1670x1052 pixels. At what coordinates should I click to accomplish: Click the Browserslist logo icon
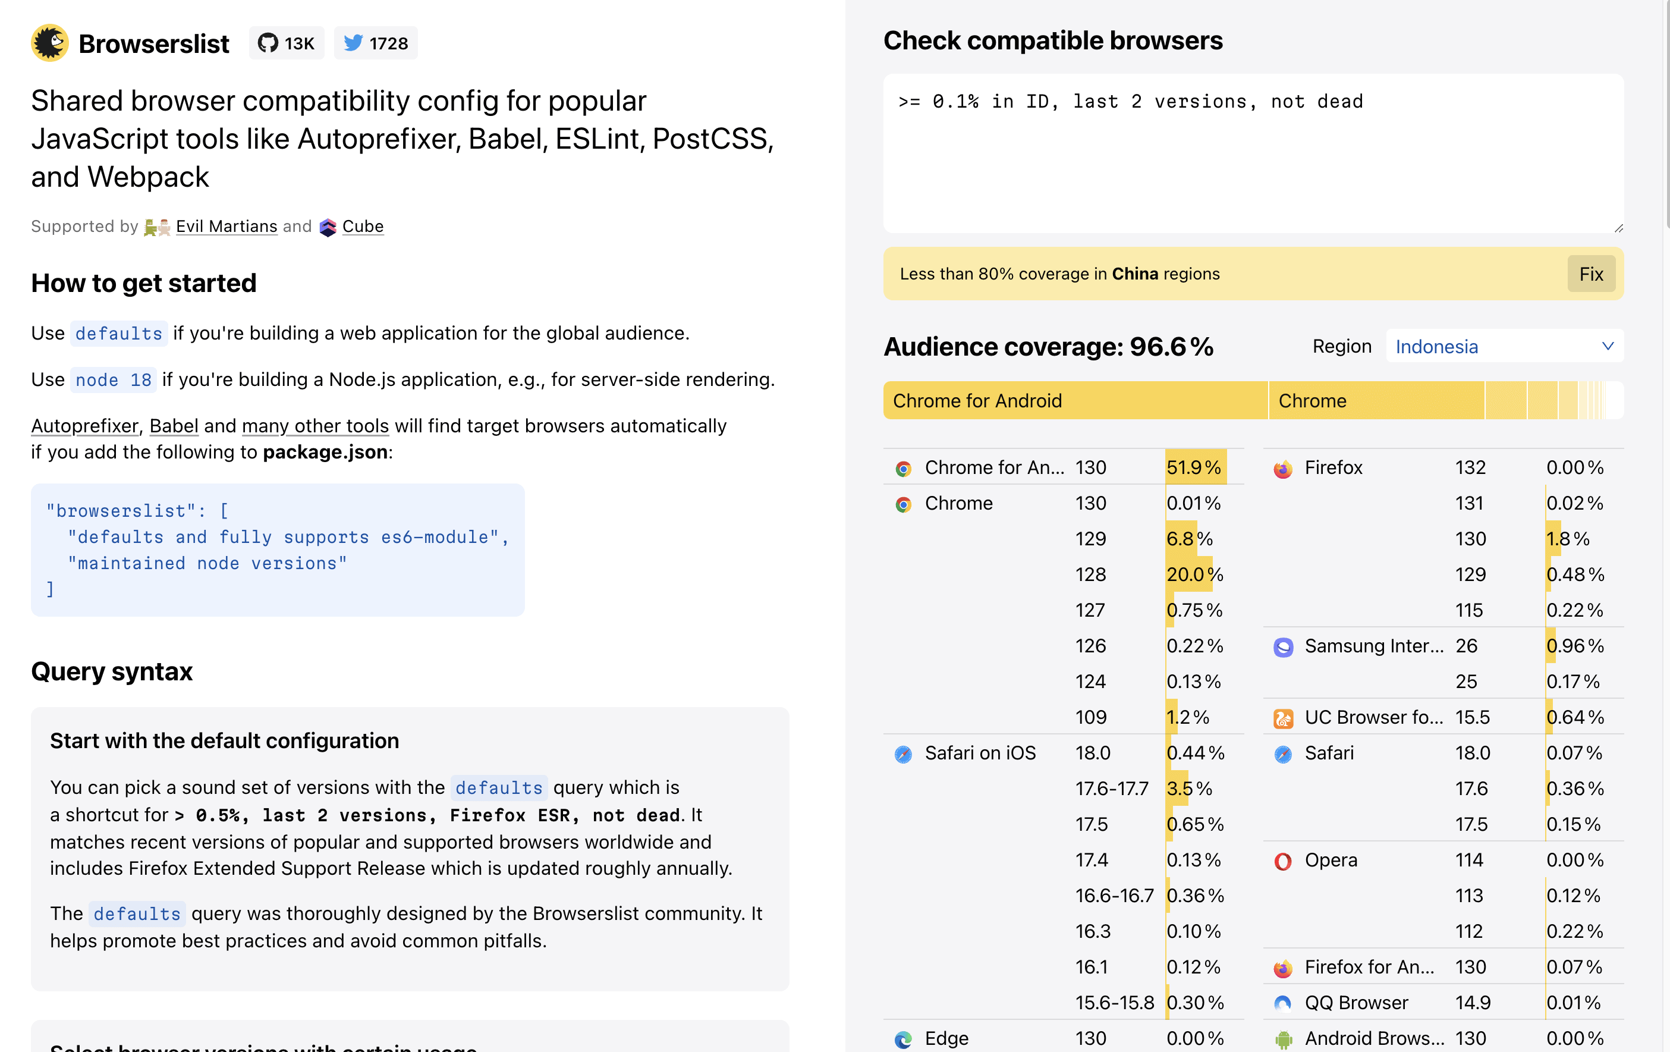(49, 42)
